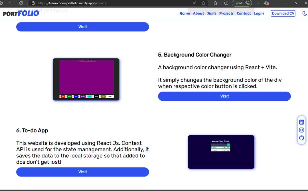Click the Manage Your Todos thumbnail
Screen dimensions: 308x191
pyautogui.click(x=221, y=152)
